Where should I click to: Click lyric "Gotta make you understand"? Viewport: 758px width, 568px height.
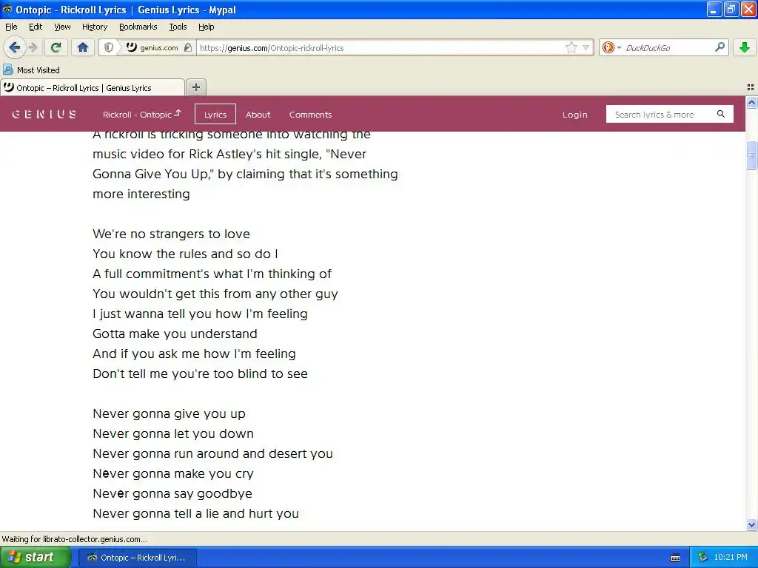pyautogui.click(x=175, y=334)
